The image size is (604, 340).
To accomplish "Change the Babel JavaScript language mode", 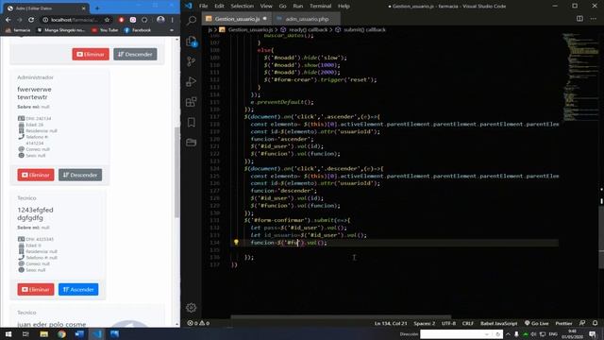I will pos(499,323).
